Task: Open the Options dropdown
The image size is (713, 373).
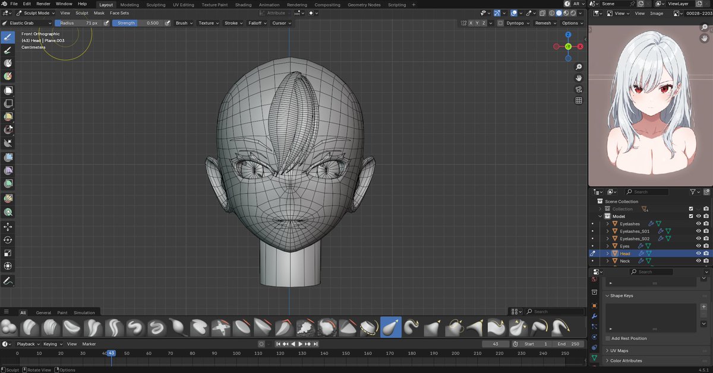Action: click(572, 23)
